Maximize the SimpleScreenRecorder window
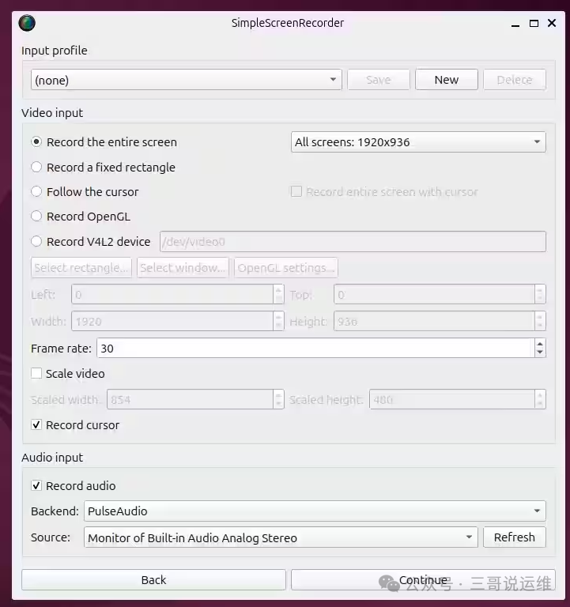This screenshot has width=570, height=607. click(x=534, y=23)
